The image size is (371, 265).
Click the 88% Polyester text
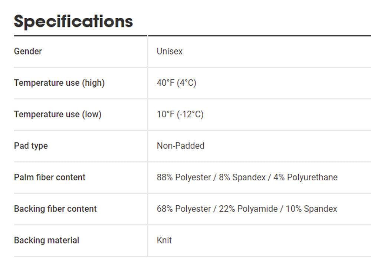184,177
